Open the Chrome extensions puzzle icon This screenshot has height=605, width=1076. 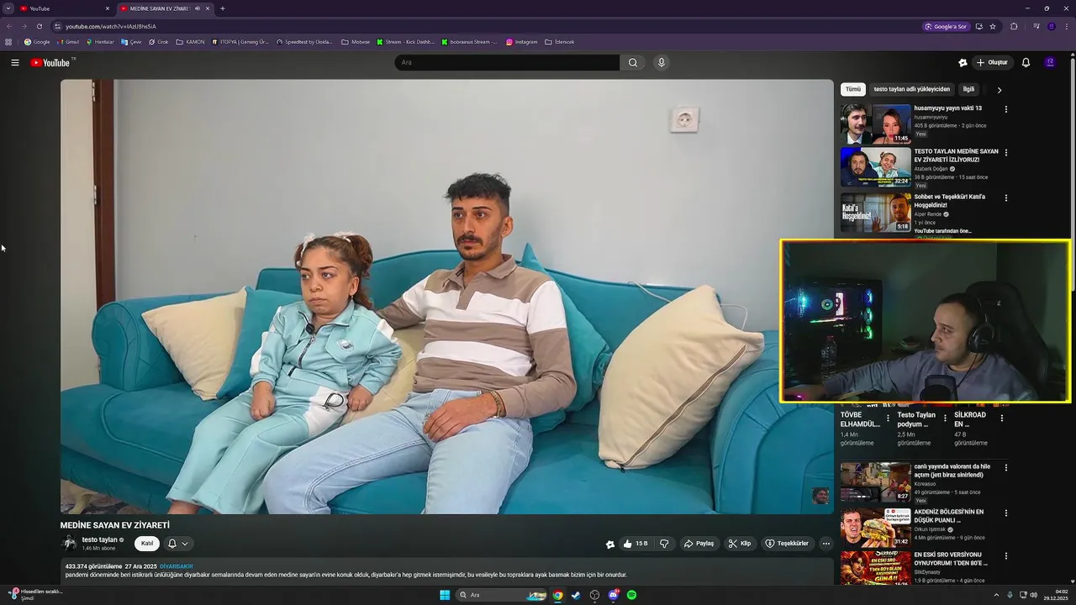1014,26
